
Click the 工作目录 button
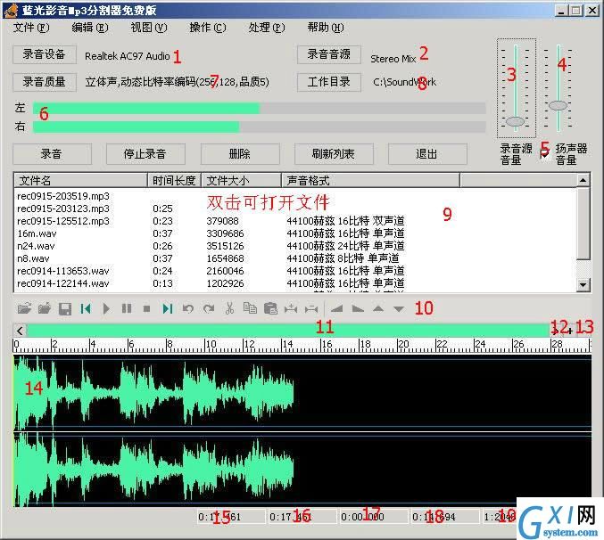click(329, 82)
